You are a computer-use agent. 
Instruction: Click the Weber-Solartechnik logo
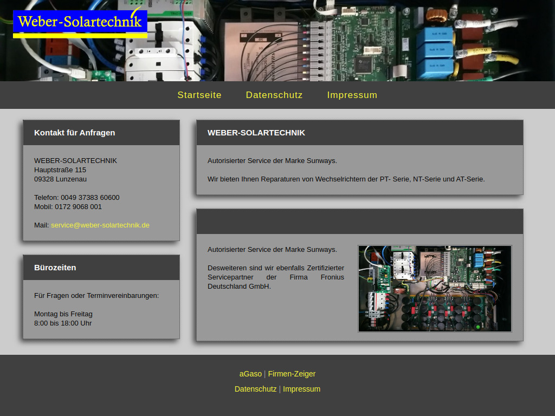pos(79,23)
